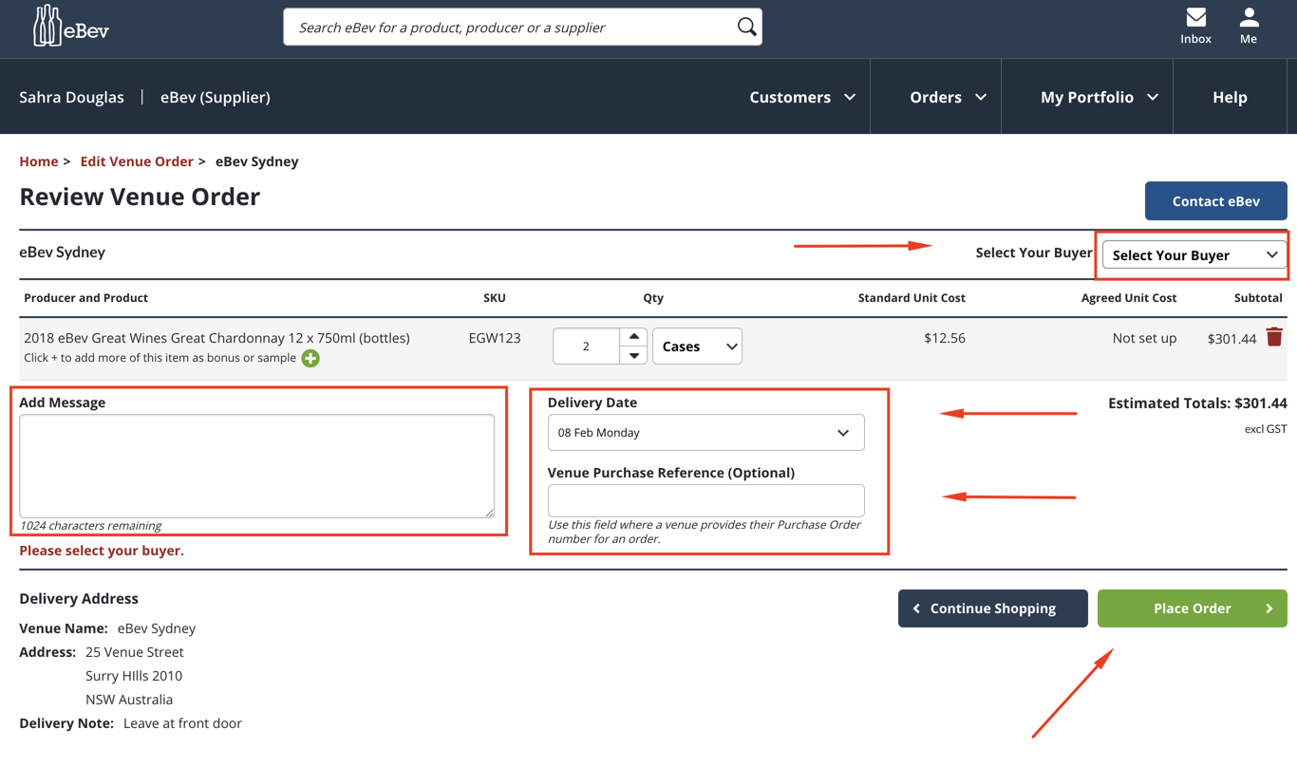Open the Help menu item
The width and height of the screenshot is (1297, 767).
pyautogui.click(x=1230, y=97)
